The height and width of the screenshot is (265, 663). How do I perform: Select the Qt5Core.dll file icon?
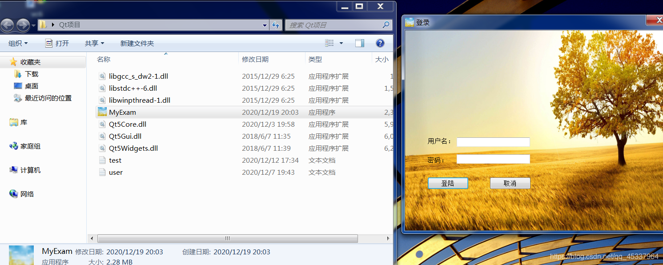pos(102,124)
